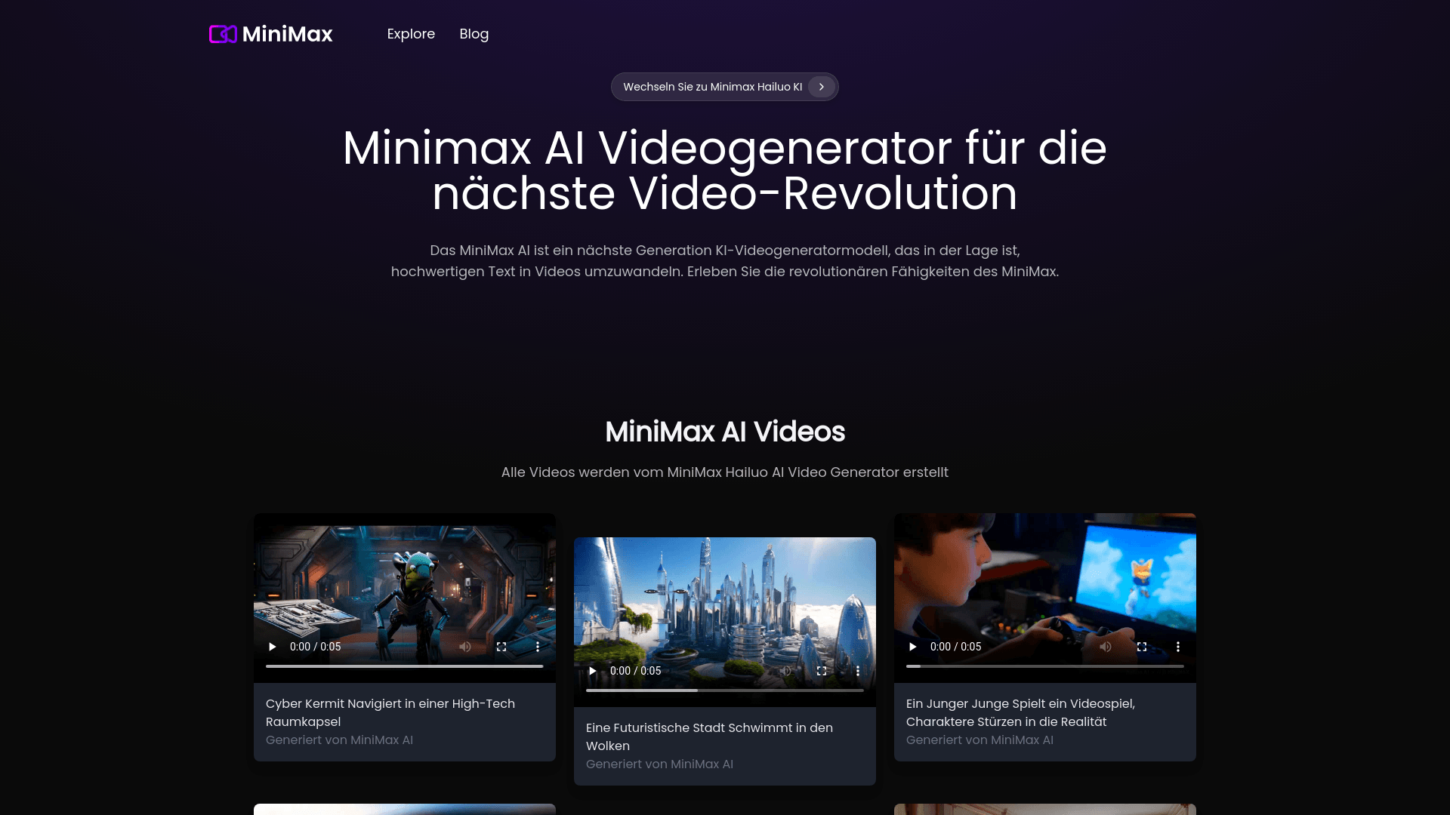1450x815 pixels.
Task: Play the Futuristische Stadt video
Action: click(593, 671)
